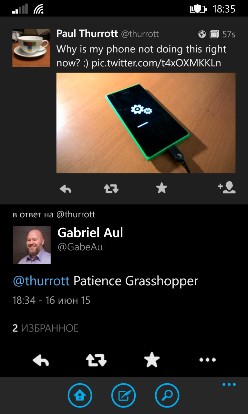
Task: Reply to Paul Thurrott's tweet
Action: 66,189
